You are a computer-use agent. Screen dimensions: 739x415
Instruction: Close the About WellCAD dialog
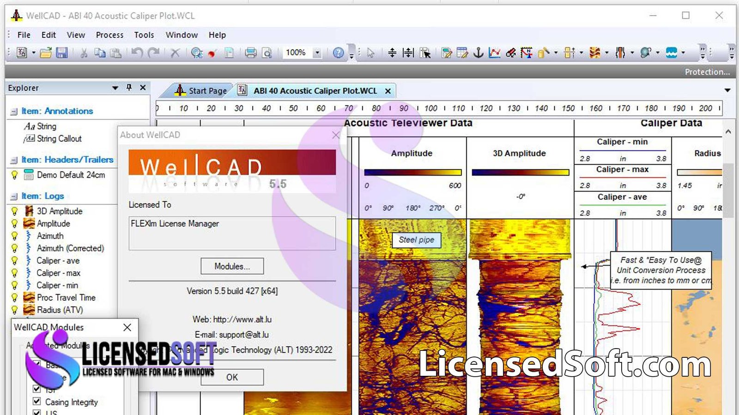click(x=336, y=135)
